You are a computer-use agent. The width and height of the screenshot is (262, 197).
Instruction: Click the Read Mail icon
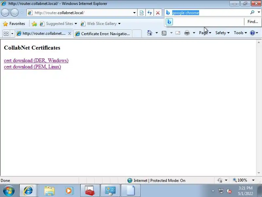(178, 33)
